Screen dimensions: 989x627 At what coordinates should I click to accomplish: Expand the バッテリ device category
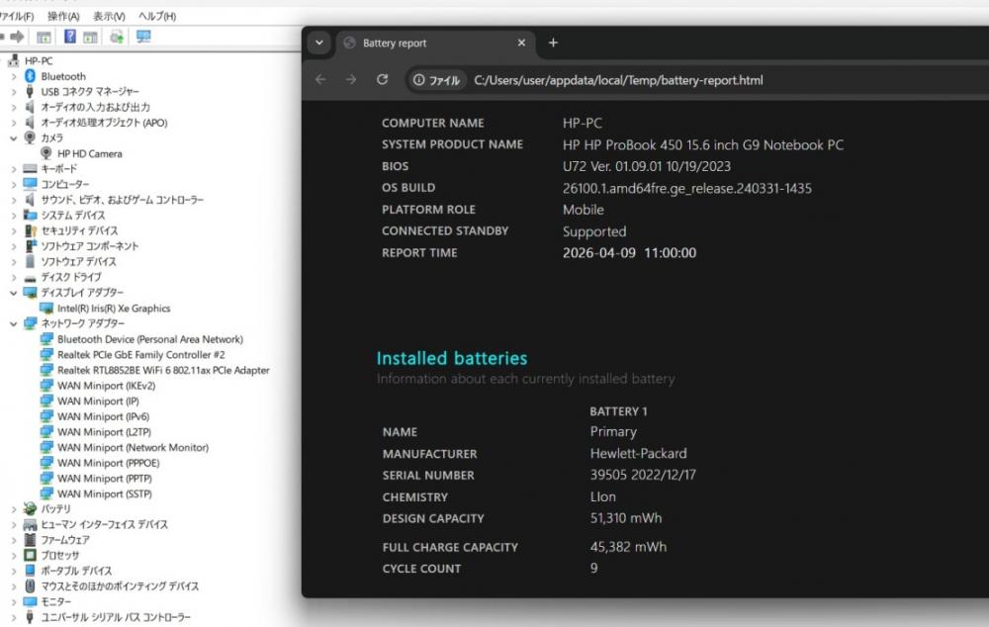[13, 509]
